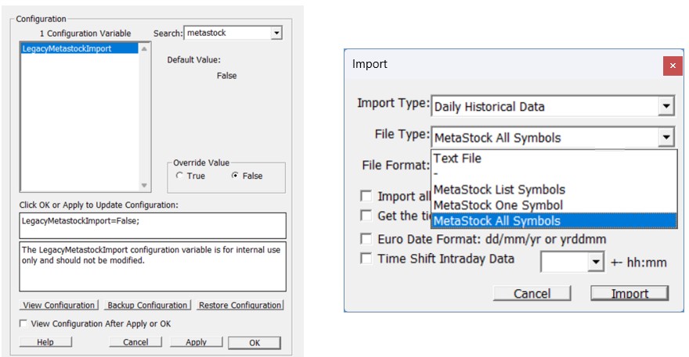The height and width of the screenshot is (357, 689).
Task: Select highlighted MetaStock All Symbols option
Action: (497, 221)
